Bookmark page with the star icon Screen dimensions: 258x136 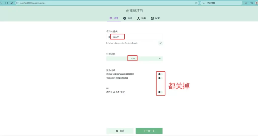(x=196, y=3)
